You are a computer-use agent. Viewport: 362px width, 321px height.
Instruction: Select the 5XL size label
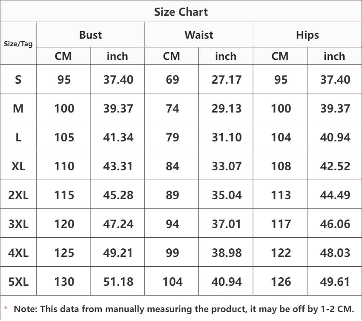click(x=18, y=282)
